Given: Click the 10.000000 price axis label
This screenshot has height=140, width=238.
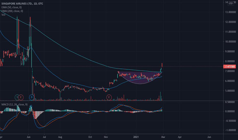Looking at the screenshot, I should coord(230,42).
